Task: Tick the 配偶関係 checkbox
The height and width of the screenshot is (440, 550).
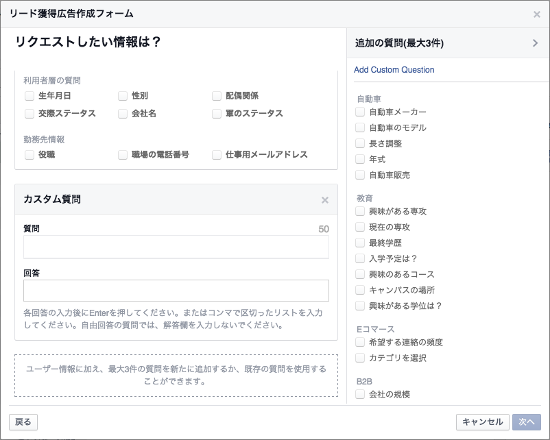Action: (x=217, y=96)
